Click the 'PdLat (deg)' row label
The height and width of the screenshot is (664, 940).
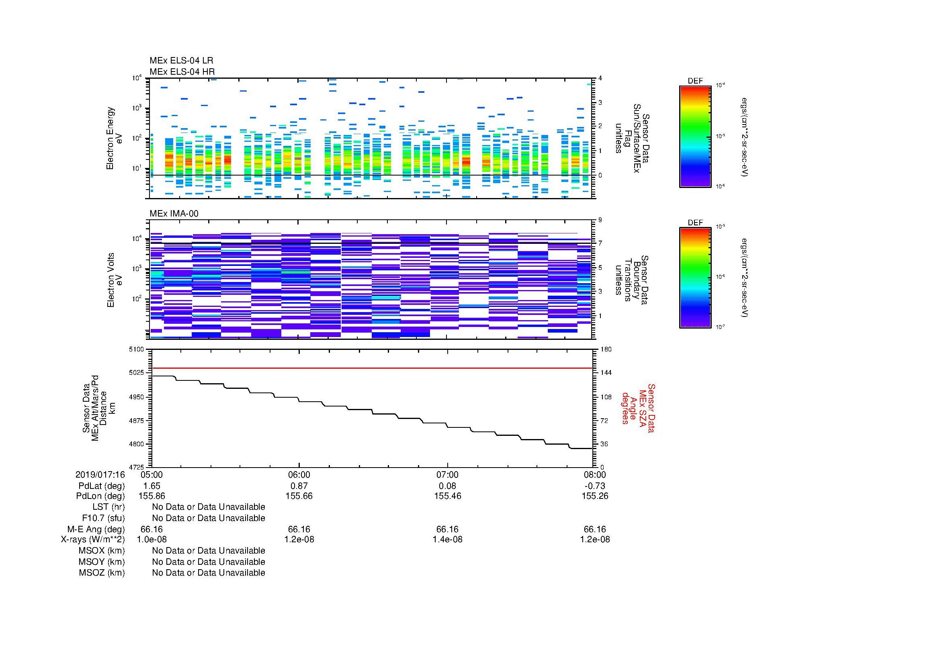click(x=102, y=486)
